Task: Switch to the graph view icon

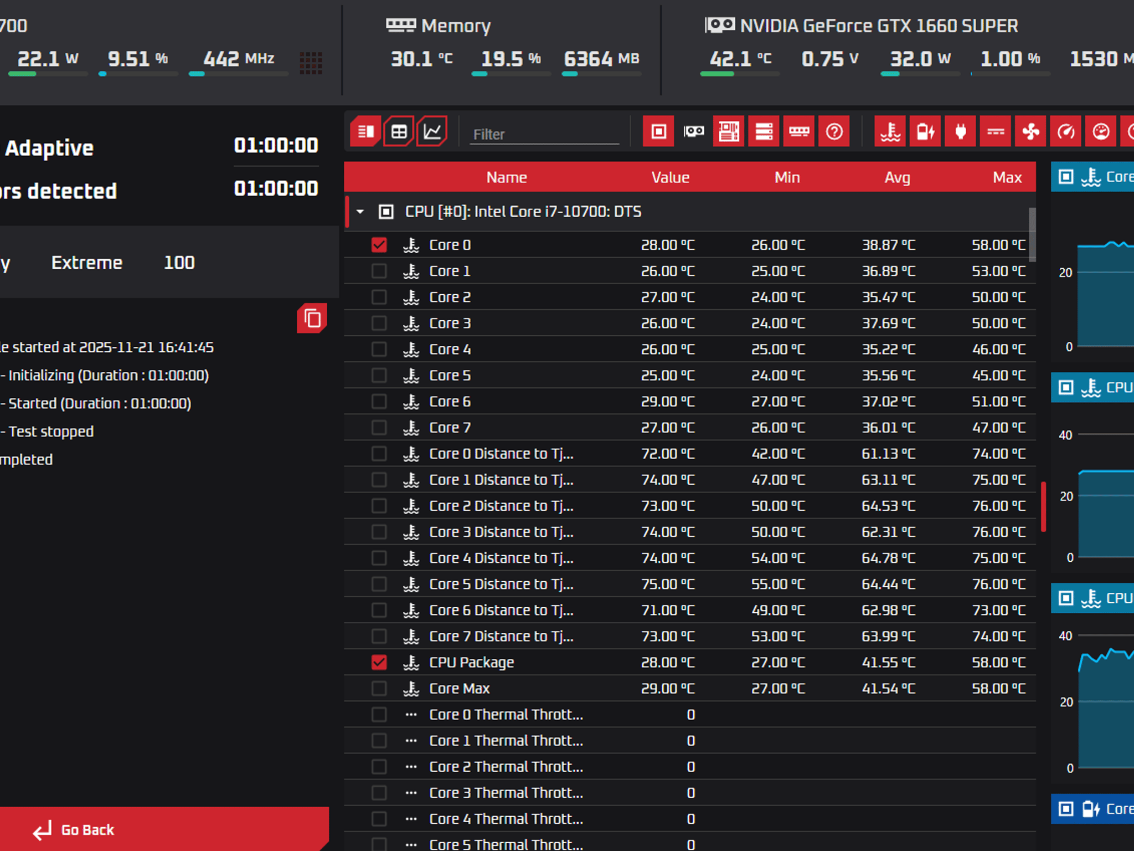Action: pos(432,131)
